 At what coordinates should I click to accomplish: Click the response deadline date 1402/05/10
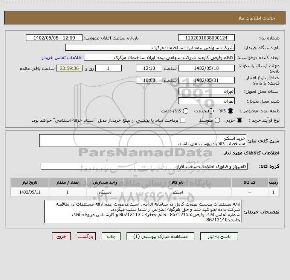tap(206, 68)
